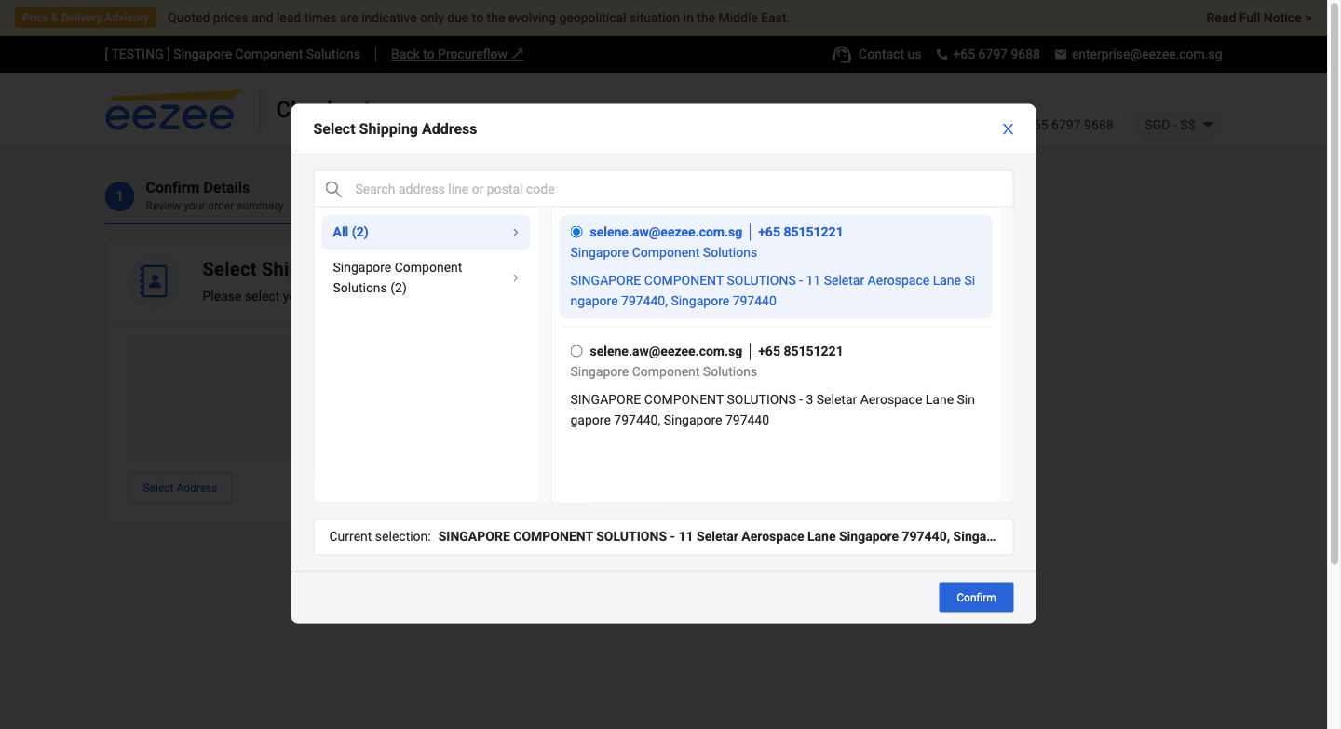1341x729 pixels.
Task: Click the step 1 Confirm Details circle
Action: pyautogui.click(x=119, y=196)
